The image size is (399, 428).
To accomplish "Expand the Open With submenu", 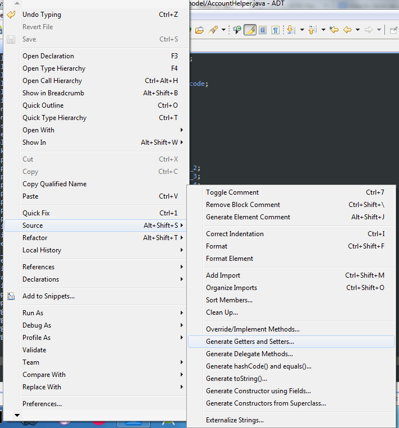I will [x=97, y=130].
